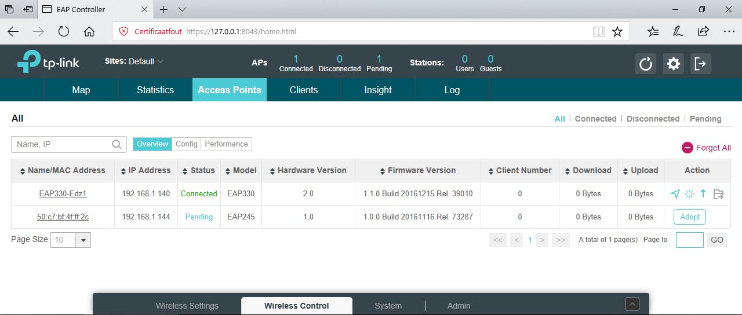Open the browser tab preview chevron
This screenshot has height=315, width=742.
pos(182,9)
